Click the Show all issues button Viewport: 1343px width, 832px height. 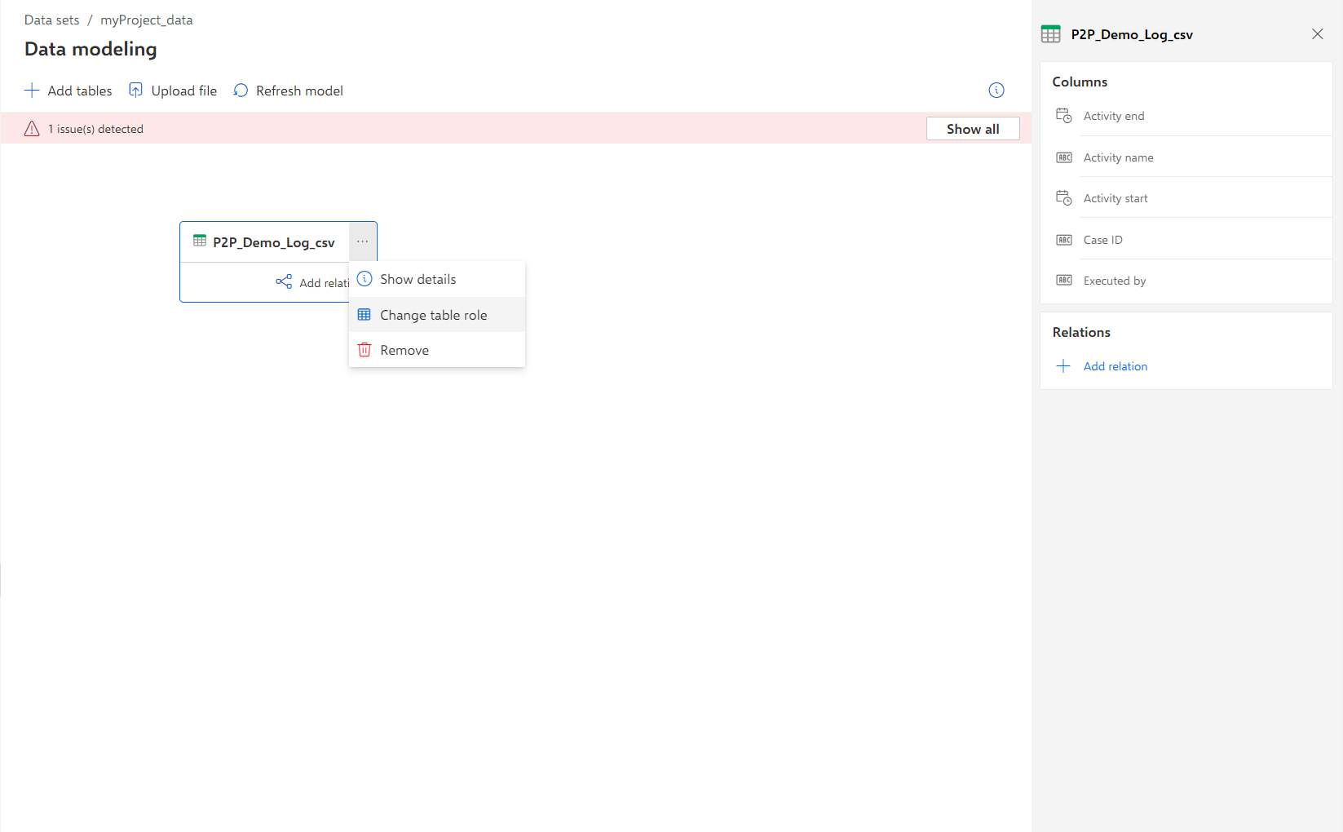[973, 129]
